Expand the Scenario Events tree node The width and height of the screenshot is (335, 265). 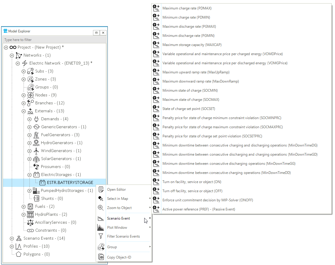12,238
